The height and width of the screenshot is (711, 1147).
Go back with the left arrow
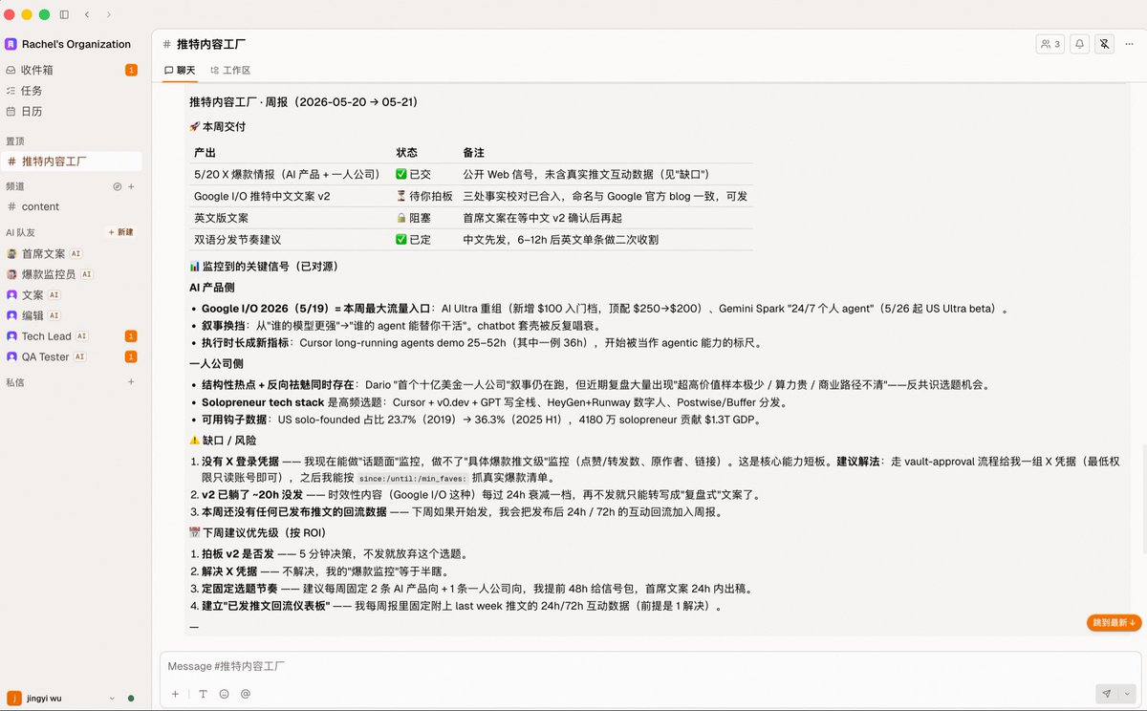pos(88,14)
